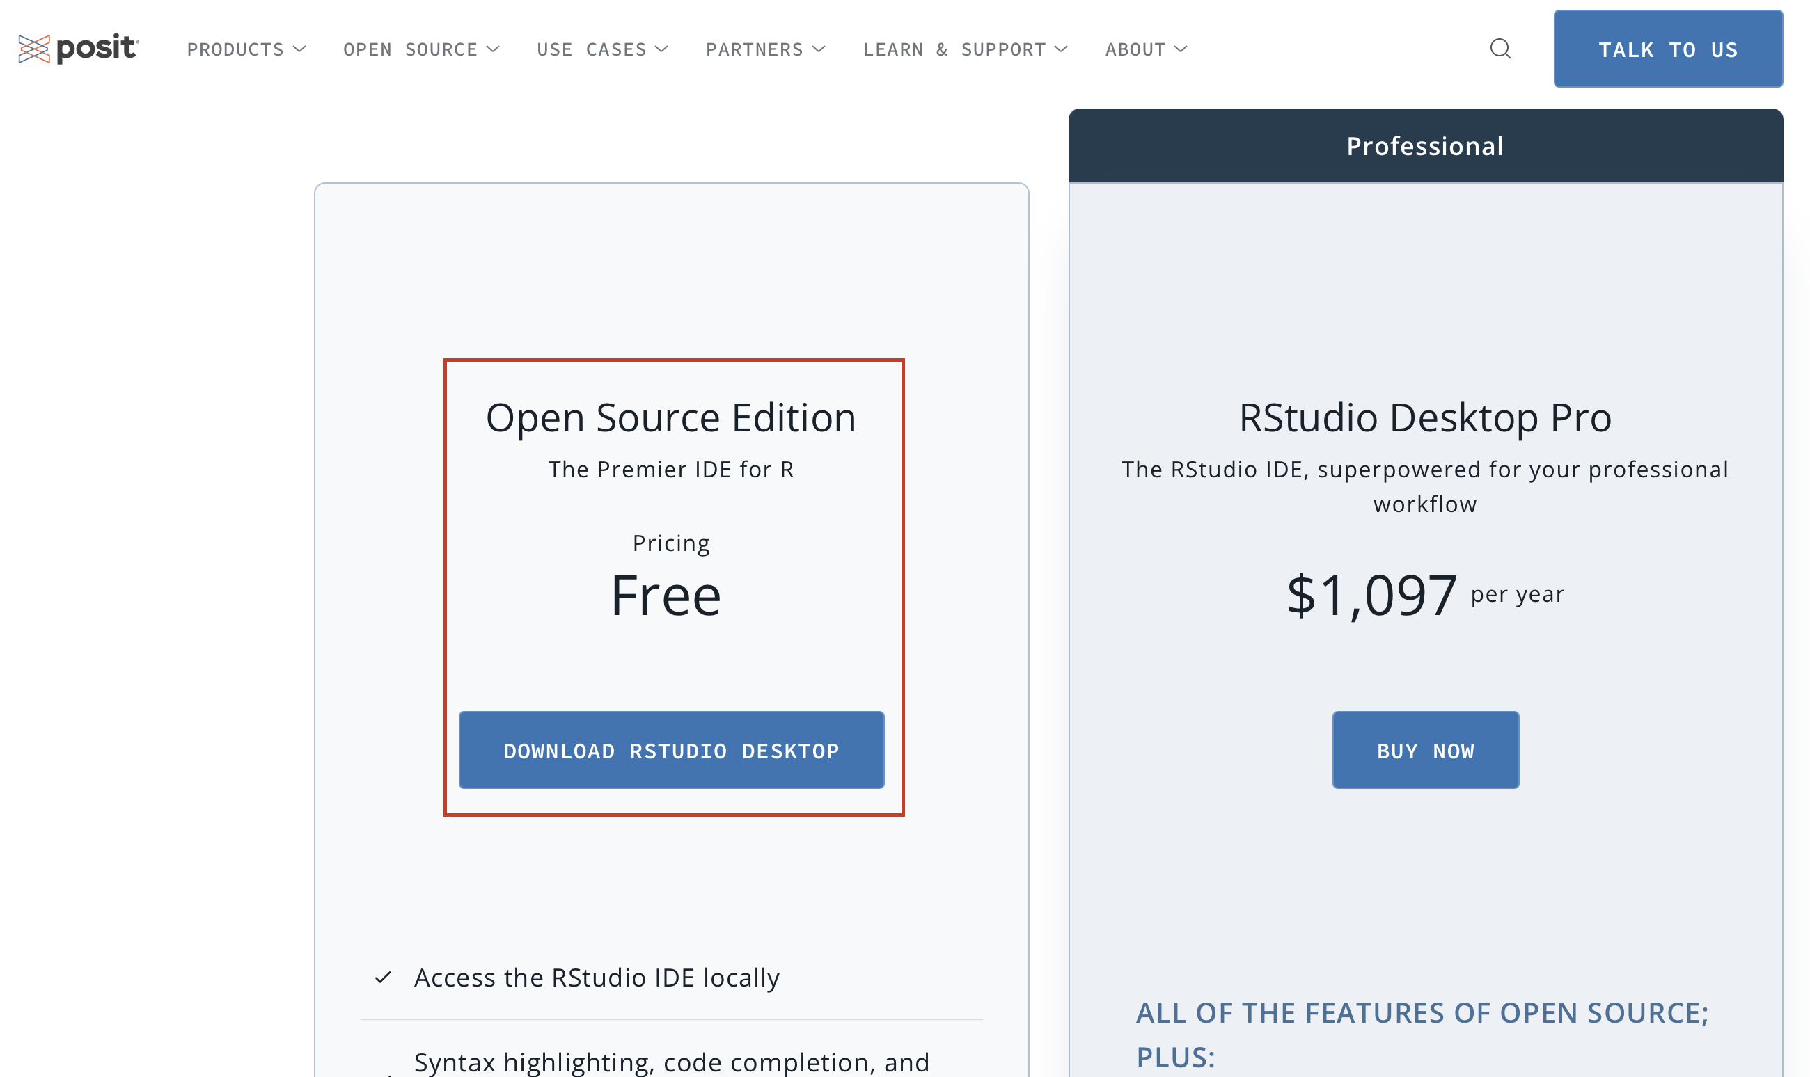Click 'per year' label next to price
Viewport: 1810px width, 1077px height.
point(1518,594)
